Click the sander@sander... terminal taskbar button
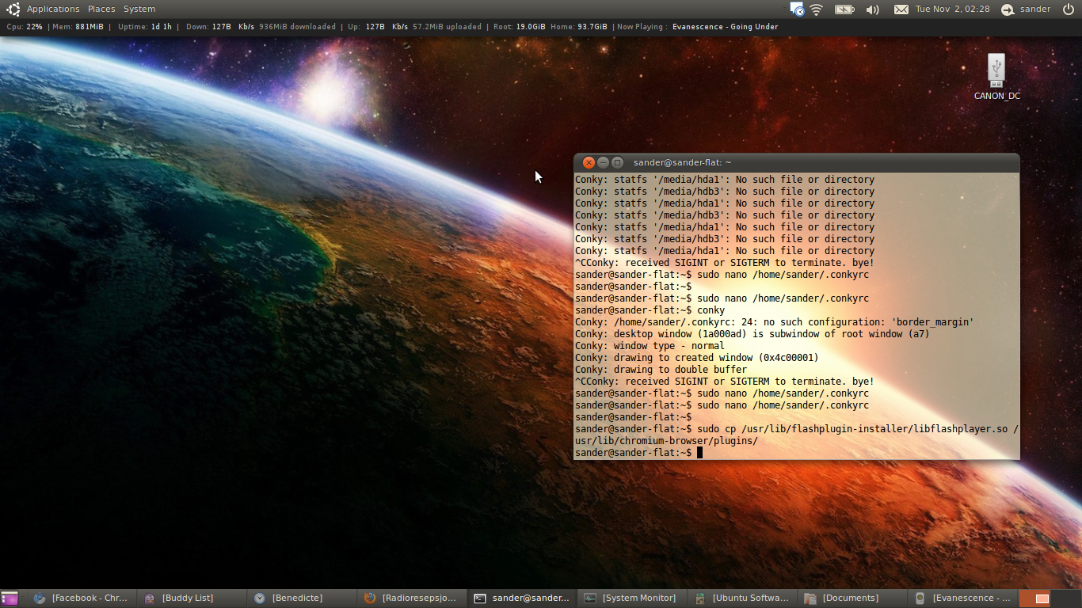Image resolution: width=1082 pixels, height=608 pixels. click(520, 598)
